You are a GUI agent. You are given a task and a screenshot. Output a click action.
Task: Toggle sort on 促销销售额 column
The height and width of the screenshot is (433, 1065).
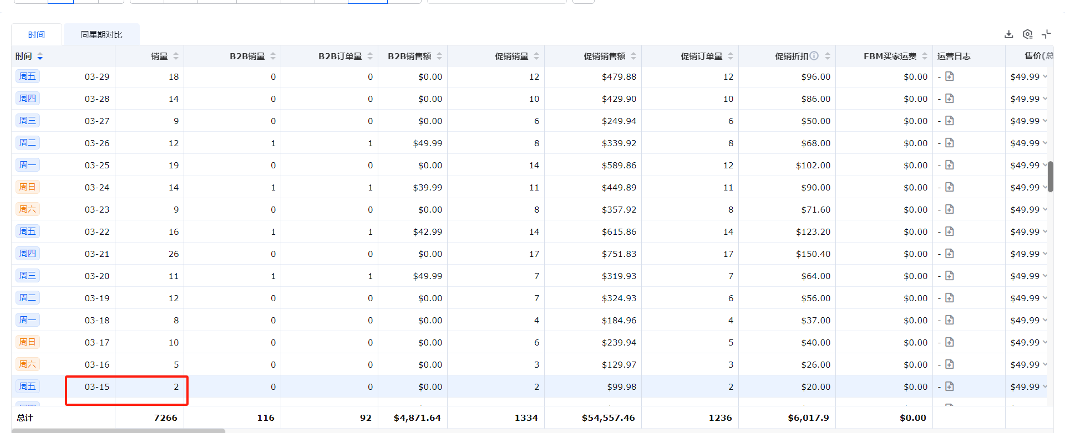pos(633,56)
